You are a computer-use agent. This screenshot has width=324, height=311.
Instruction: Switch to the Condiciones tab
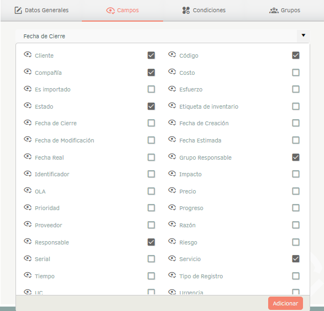coord(203,11)
